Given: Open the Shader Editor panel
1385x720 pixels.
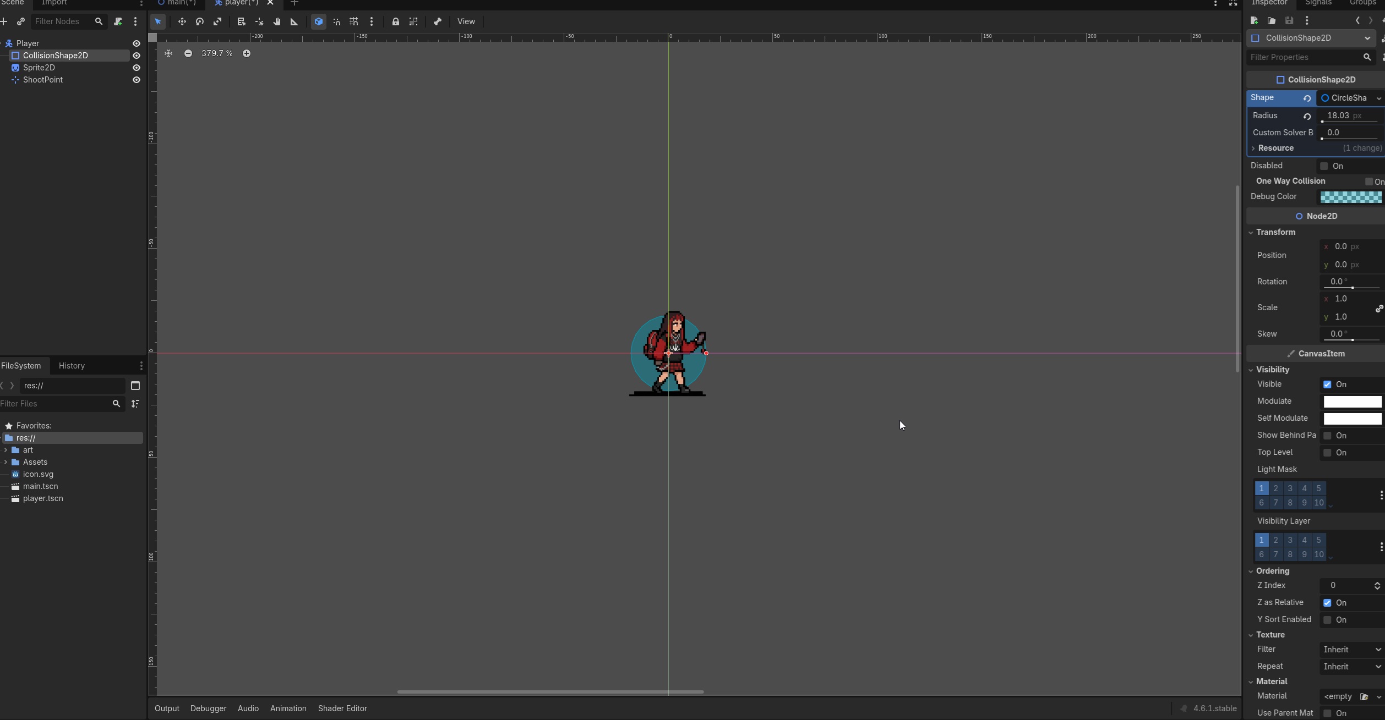Looking at the screenshot, I should (x=342, y=708).
